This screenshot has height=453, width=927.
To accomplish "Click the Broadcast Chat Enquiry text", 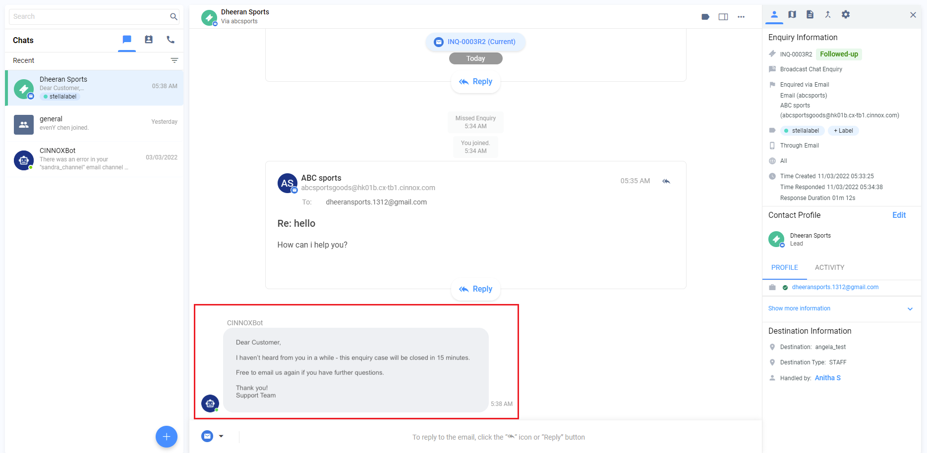I will 811,70.
